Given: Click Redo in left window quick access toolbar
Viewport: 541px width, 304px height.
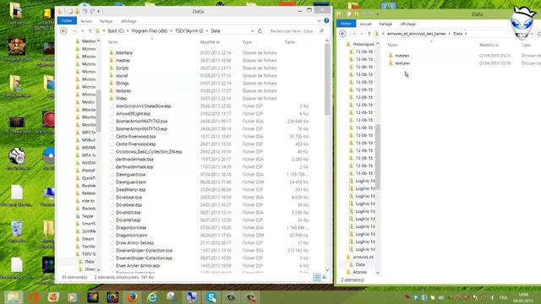Looking at the screenshot, I should click(x=92, y=11).
